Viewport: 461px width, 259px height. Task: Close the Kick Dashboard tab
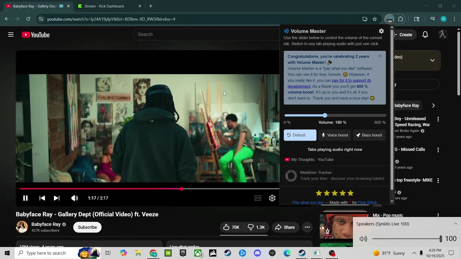[x=140, y=6]
